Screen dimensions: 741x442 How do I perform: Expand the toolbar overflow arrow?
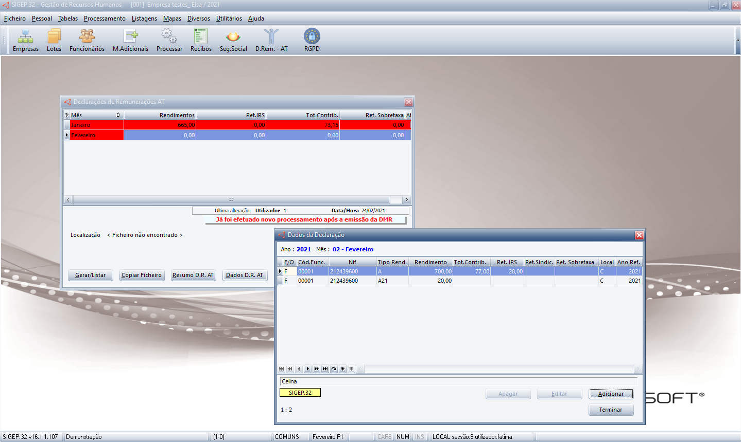(737, 40)
